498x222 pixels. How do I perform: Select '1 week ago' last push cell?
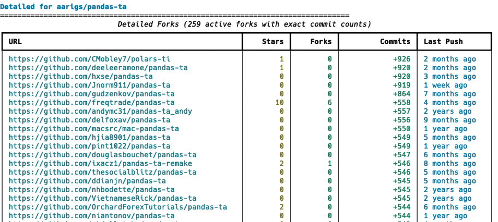tap(445, 85)
